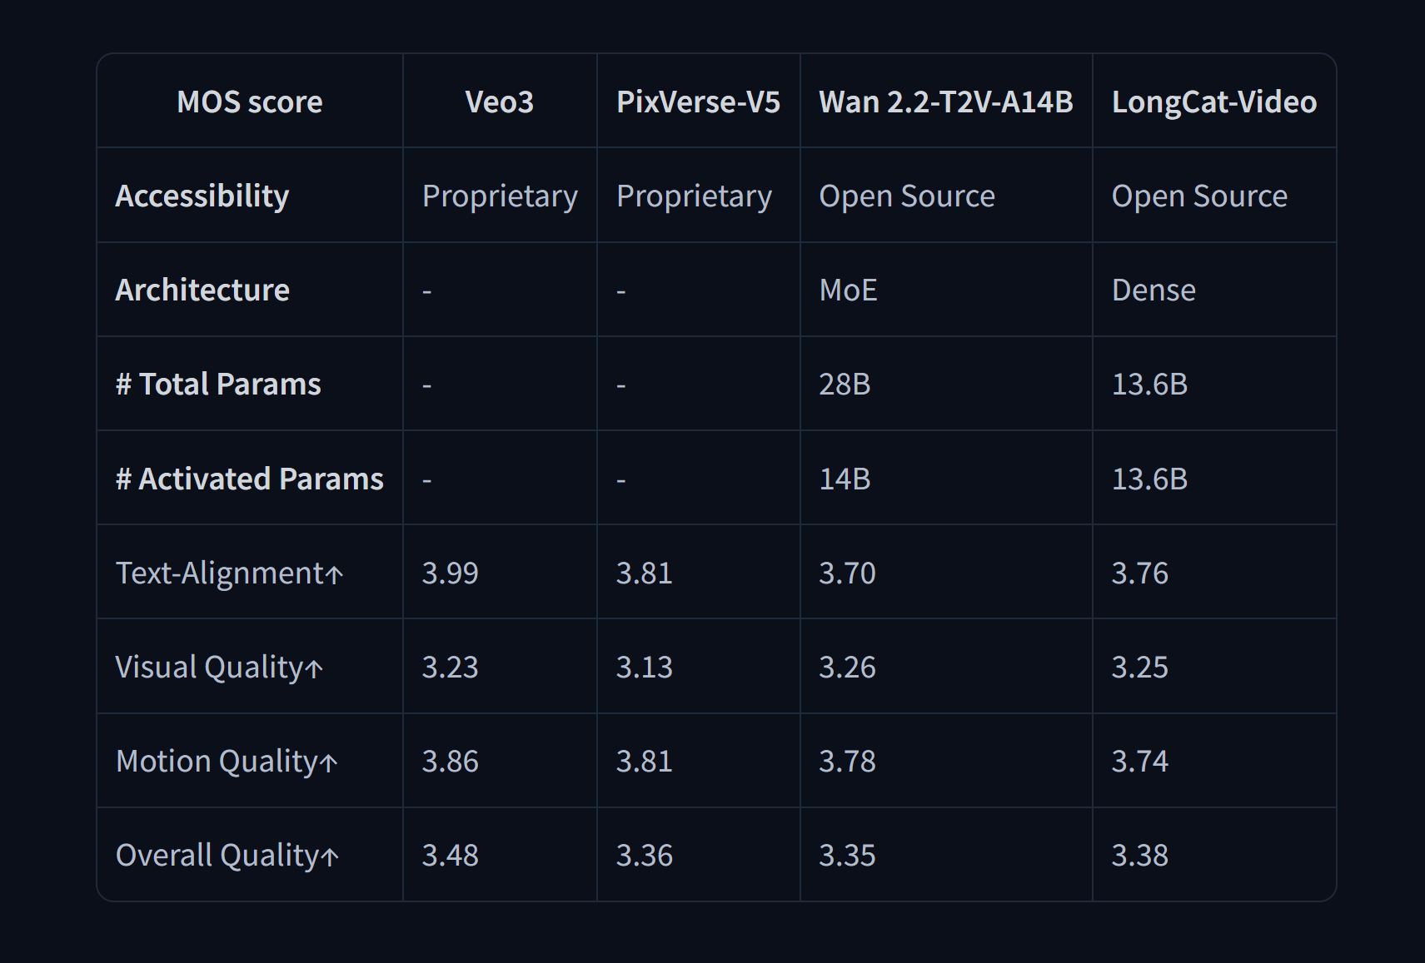Select the "Motion Quality↑" row label
The image size is (1425, 963).
tap(227, 761)
